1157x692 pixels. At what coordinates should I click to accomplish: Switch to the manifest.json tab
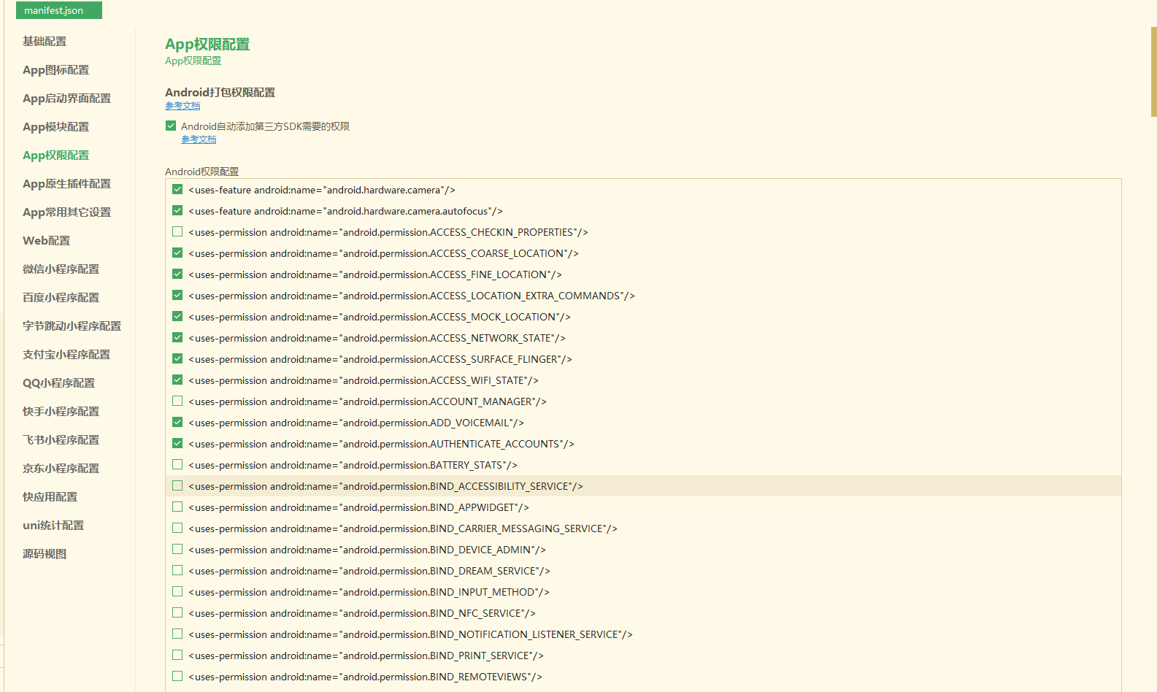[58, 10]
